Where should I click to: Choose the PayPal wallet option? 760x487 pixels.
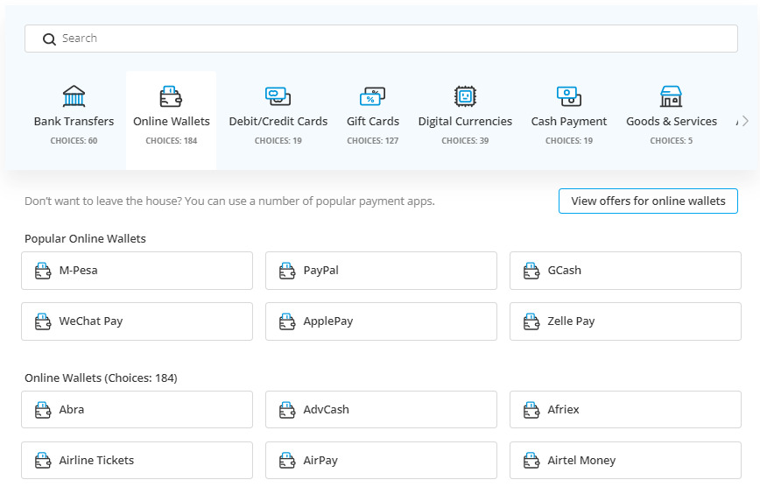point(381,271)
